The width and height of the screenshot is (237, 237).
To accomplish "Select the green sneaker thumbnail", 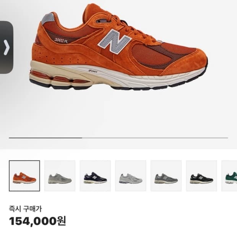I will (229, 176).
